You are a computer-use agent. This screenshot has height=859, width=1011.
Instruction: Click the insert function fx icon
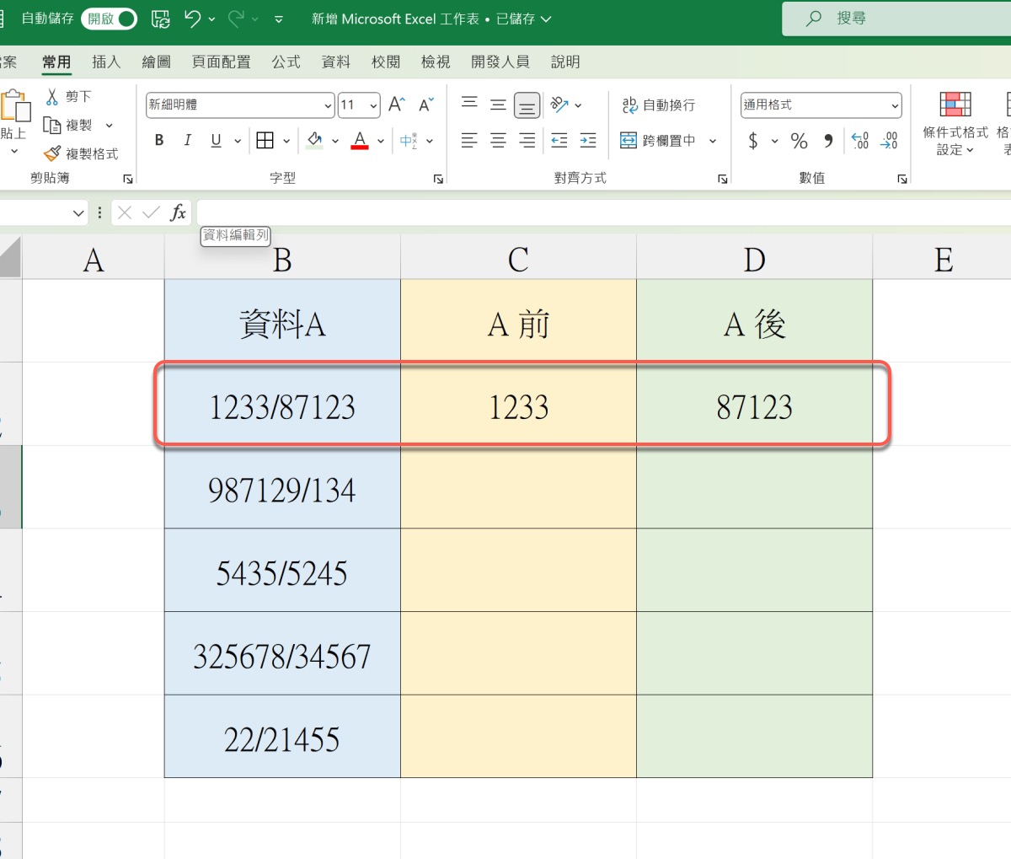[x=178, y=212]
